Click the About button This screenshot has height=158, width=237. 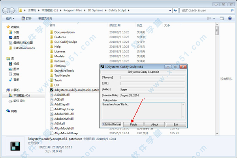coord(155,124)
